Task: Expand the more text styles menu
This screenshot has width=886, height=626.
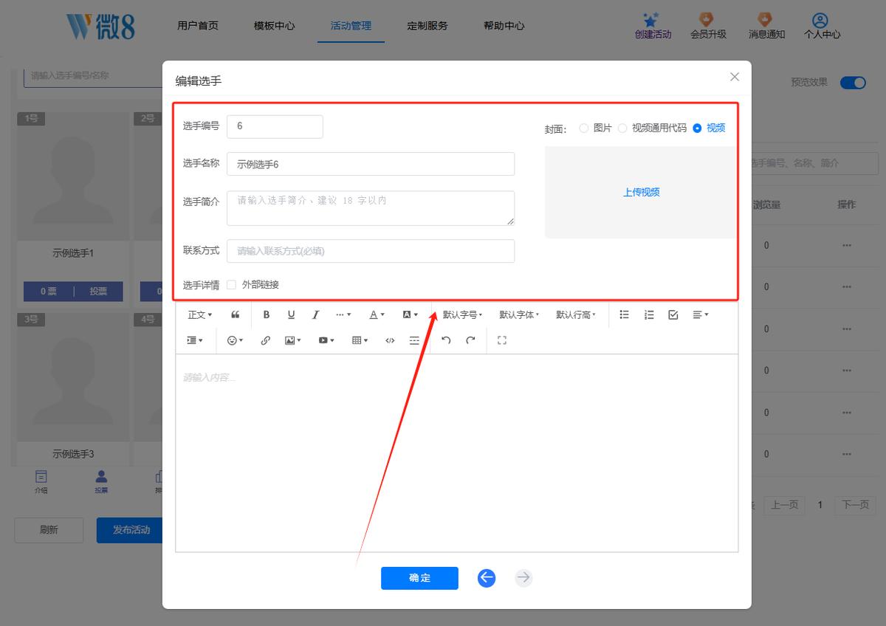Action: [x=343, y=314]
